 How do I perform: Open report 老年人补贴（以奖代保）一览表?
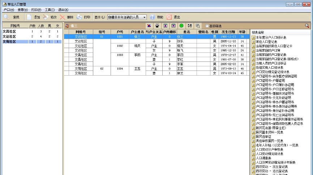coord(277,145)
